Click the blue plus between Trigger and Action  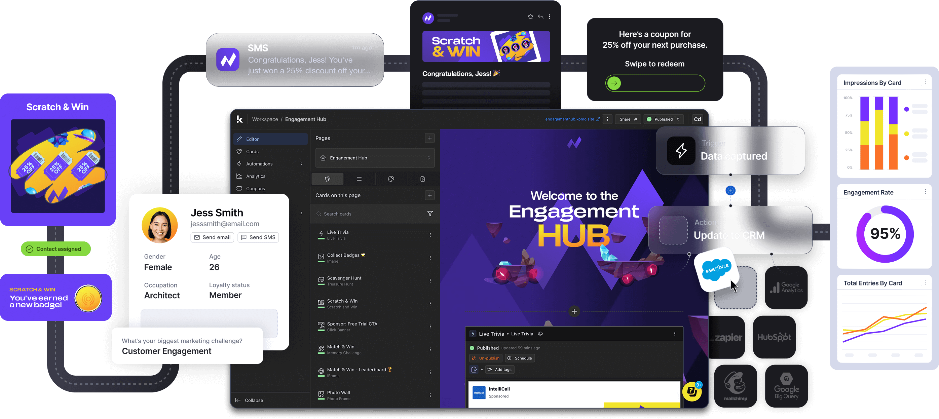tap(730, 190)
